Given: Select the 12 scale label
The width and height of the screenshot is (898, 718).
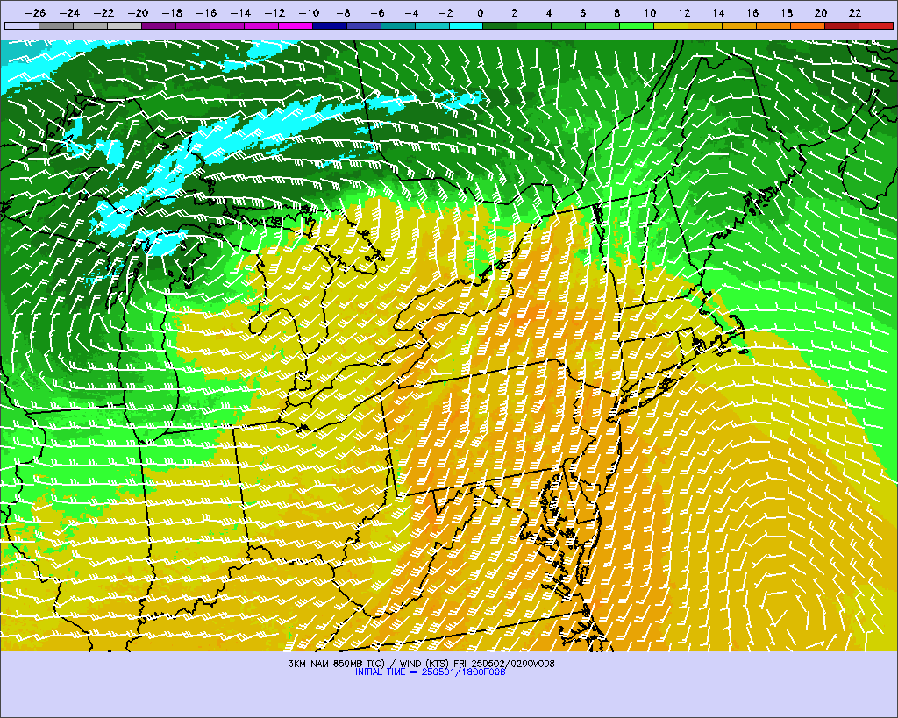Looking at the screenshot, I should click(x=684, y=12).
